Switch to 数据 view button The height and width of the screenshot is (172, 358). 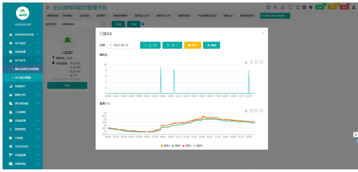click(211, 45)
